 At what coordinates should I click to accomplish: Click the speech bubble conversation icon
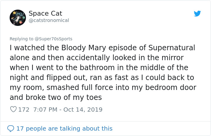coord(11,128)
